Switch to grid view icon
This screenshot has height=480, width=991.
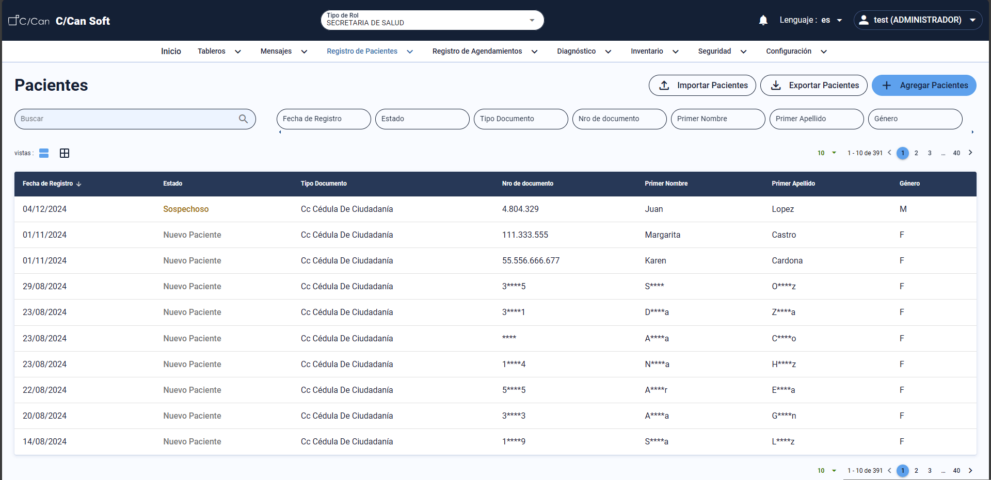(65, 153)
